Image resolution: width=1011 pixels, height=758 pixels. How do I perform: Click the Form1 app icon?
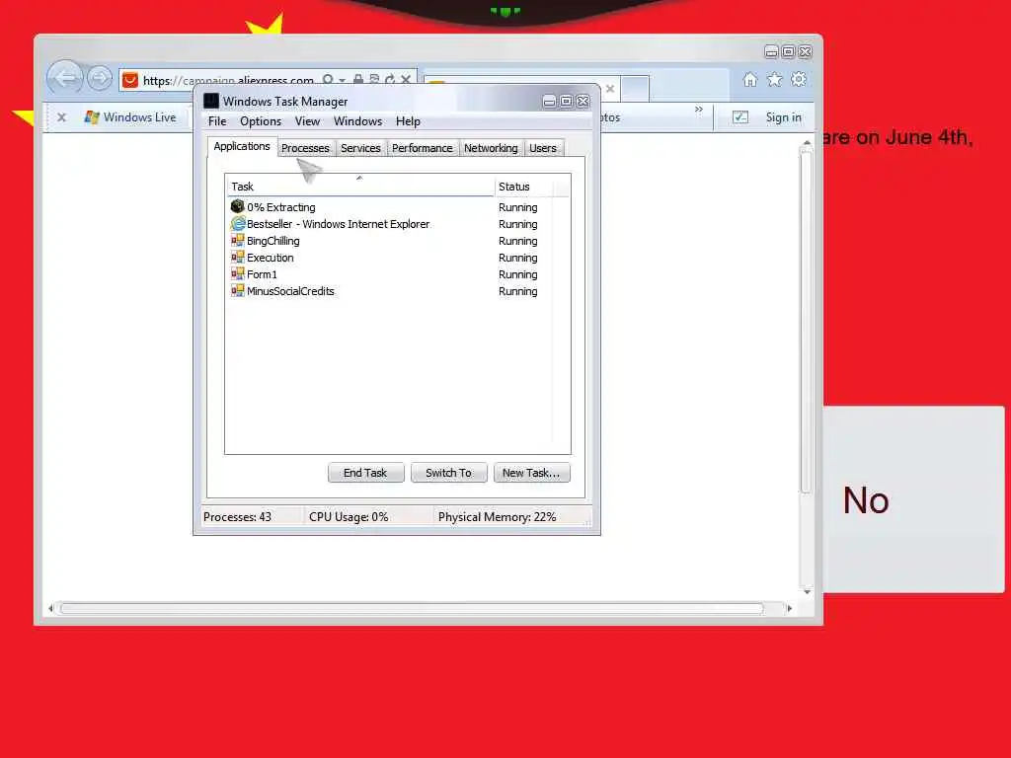tap(237, 274)
